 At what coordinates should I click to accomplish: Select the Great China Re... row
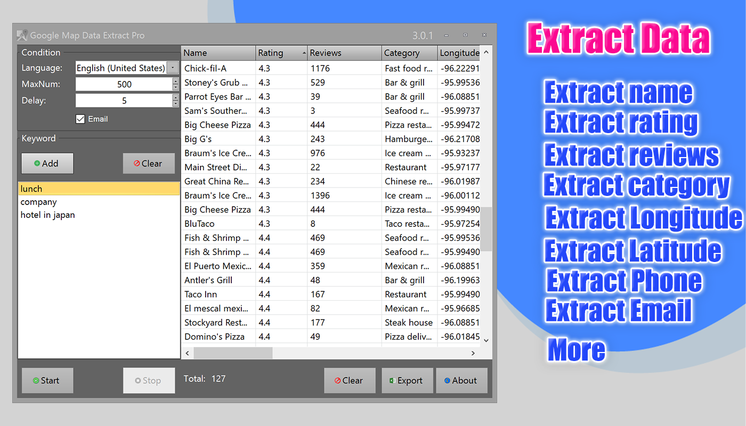[x=330, y=181]
